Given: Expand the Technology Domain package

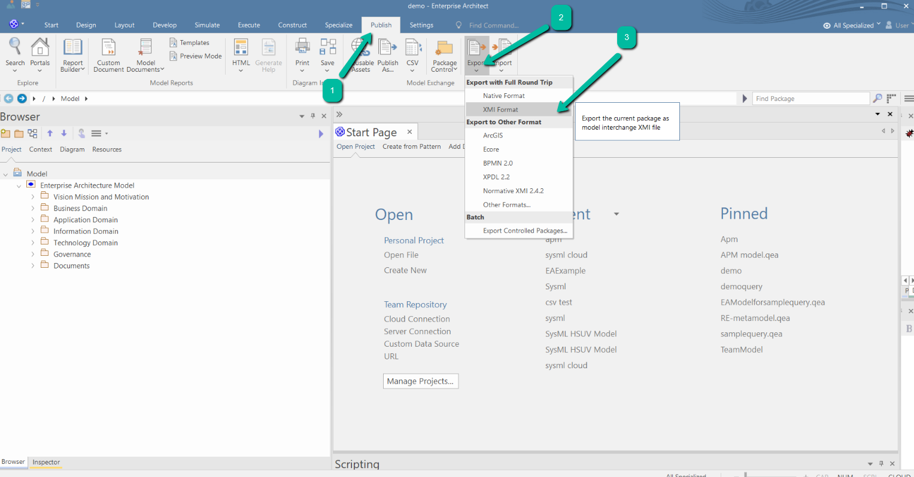Looking at the screenshot, I should click(x=32, y=243).
